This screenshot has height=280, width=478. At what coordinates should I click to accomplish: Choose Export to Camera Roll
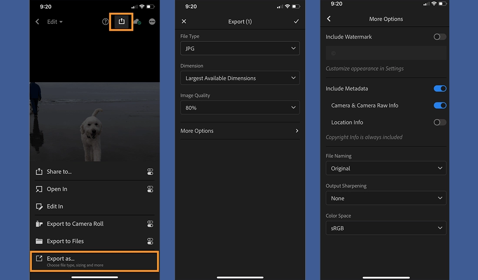click(75, 224)
